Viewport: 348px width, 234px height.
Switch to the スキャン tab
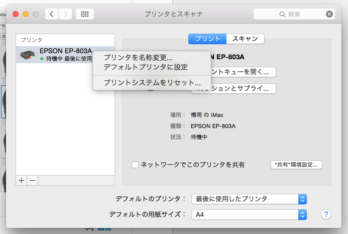pyautogui.click(x=245, y=39)
